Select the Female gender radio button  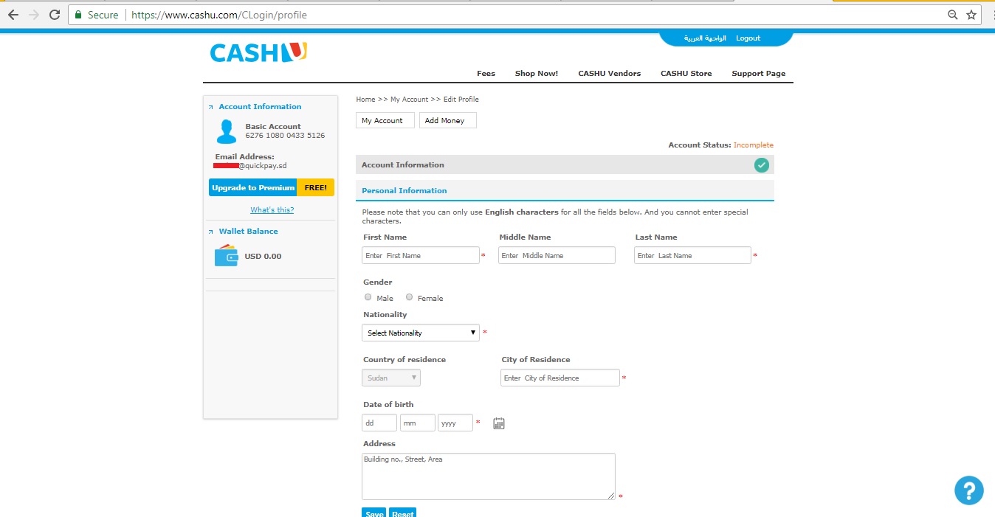click(410, 297)
